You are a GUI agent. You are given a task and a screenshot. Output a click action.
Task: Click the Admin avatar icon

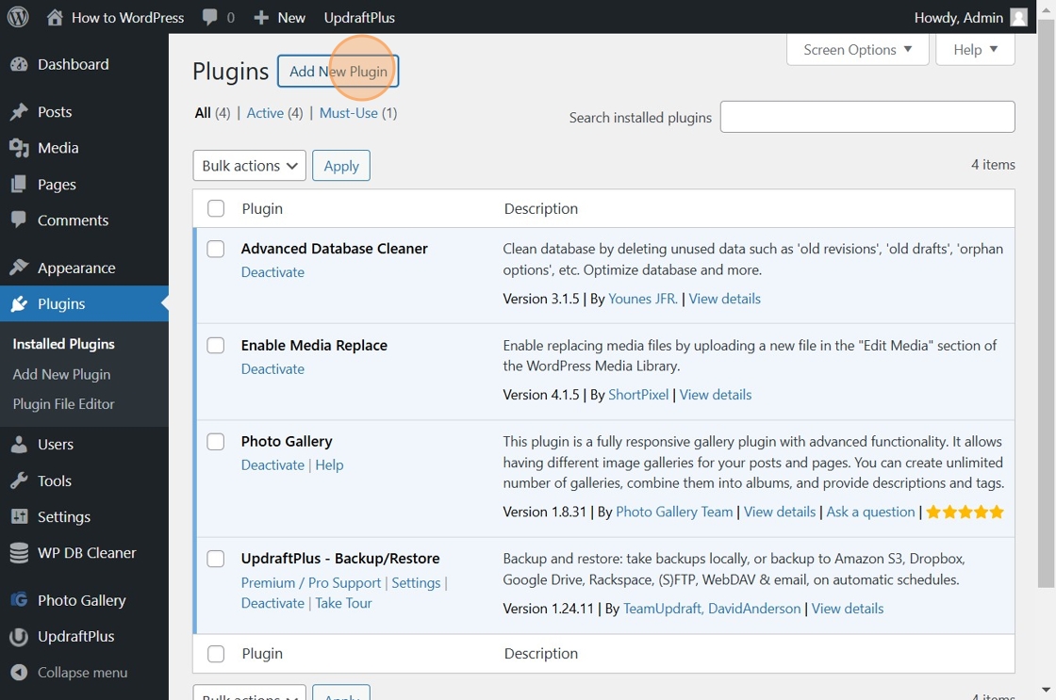[x=1019, y=18]
